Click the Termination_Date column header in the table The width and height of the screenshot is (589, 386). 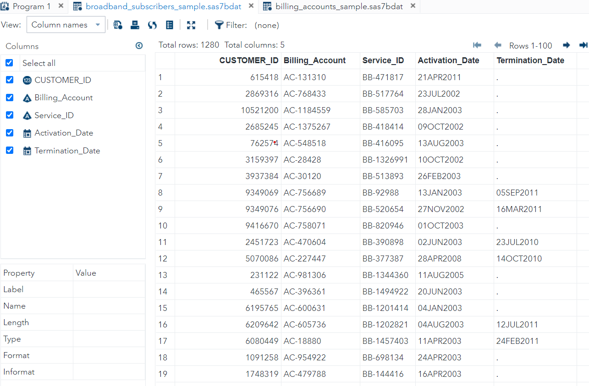535,60
